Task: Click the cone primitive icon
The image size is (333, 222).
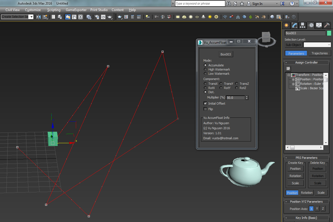Action: (203, 17)
